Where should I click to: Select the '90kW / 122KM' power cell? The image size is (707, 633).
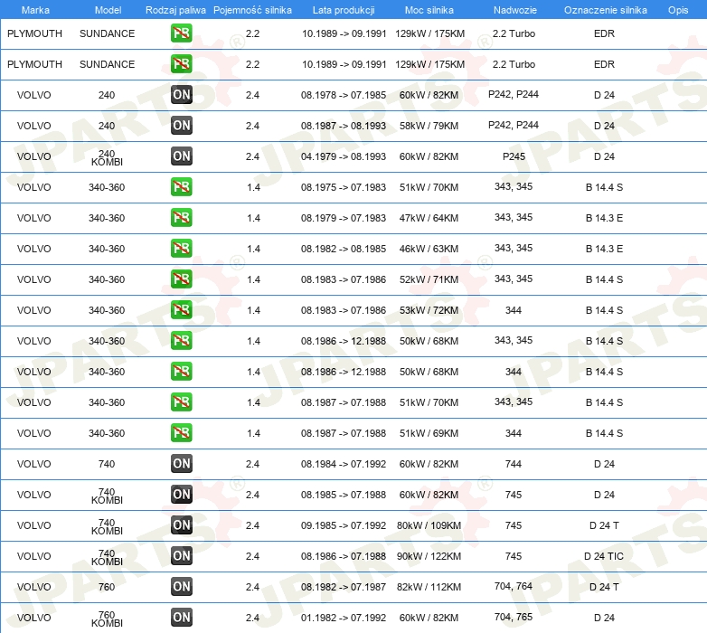pyautogui.click(x=429, y=556)
